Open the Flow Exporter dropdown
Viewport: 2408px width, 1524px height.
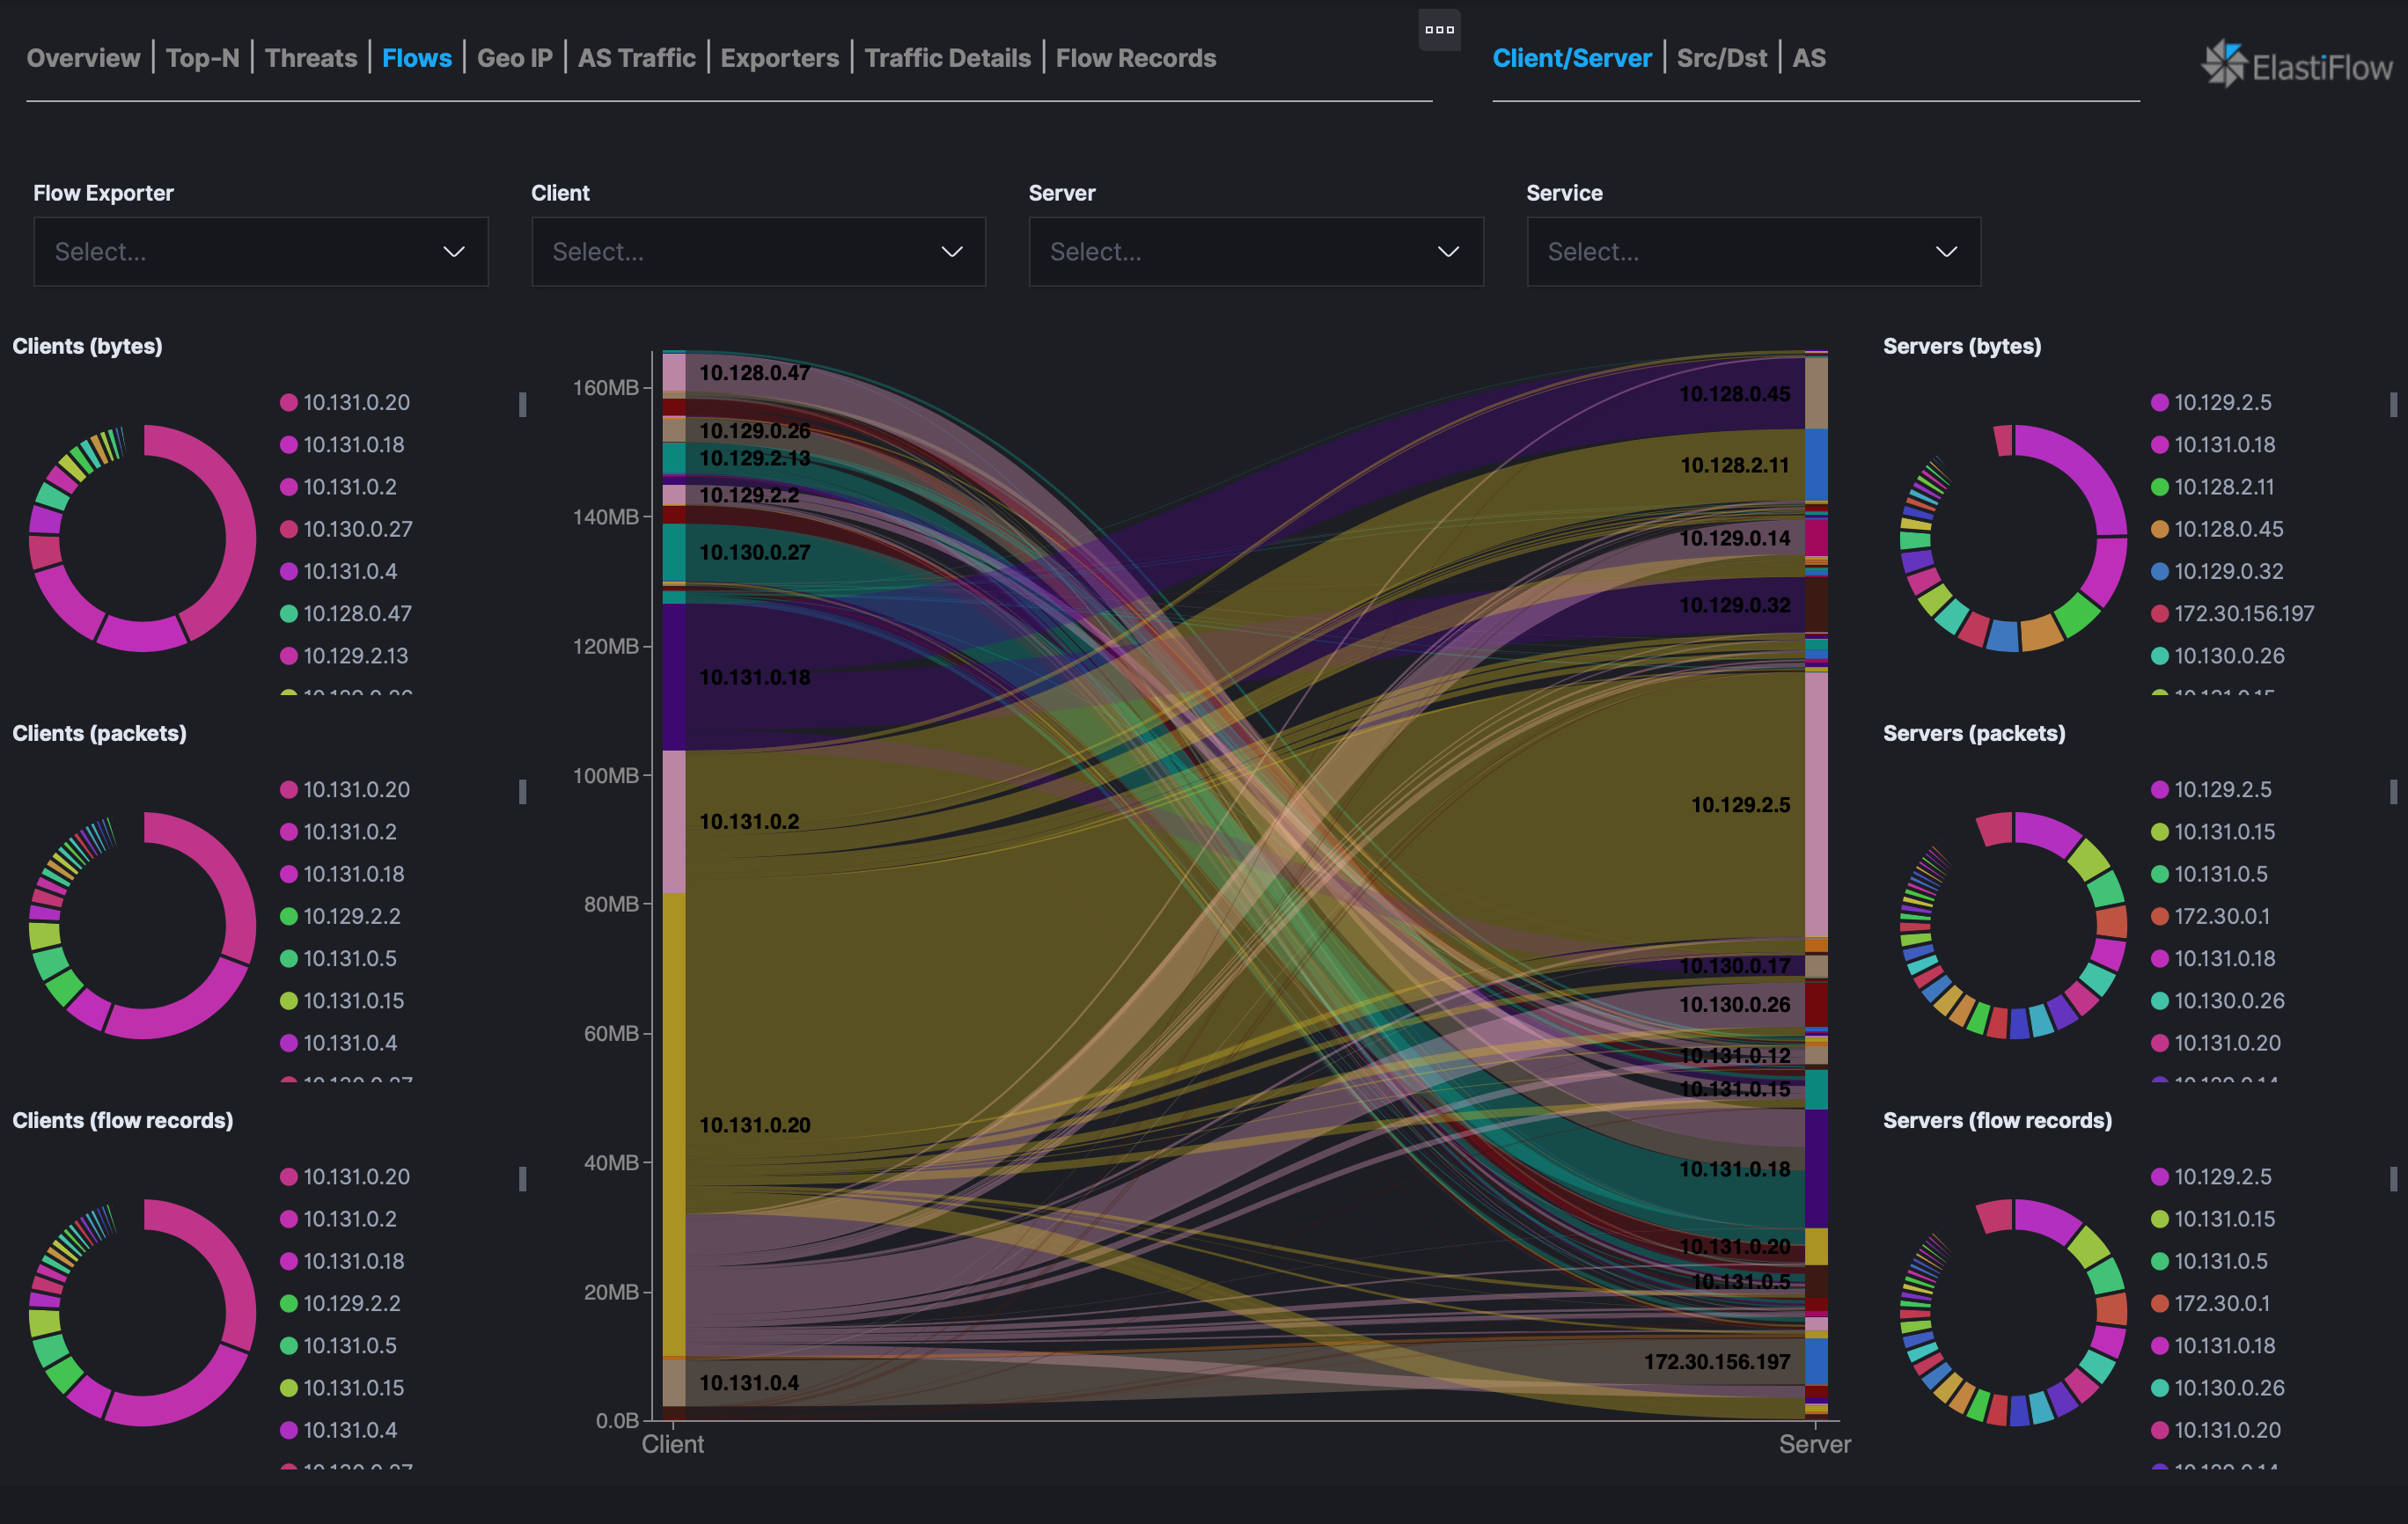tap(260, 252)
